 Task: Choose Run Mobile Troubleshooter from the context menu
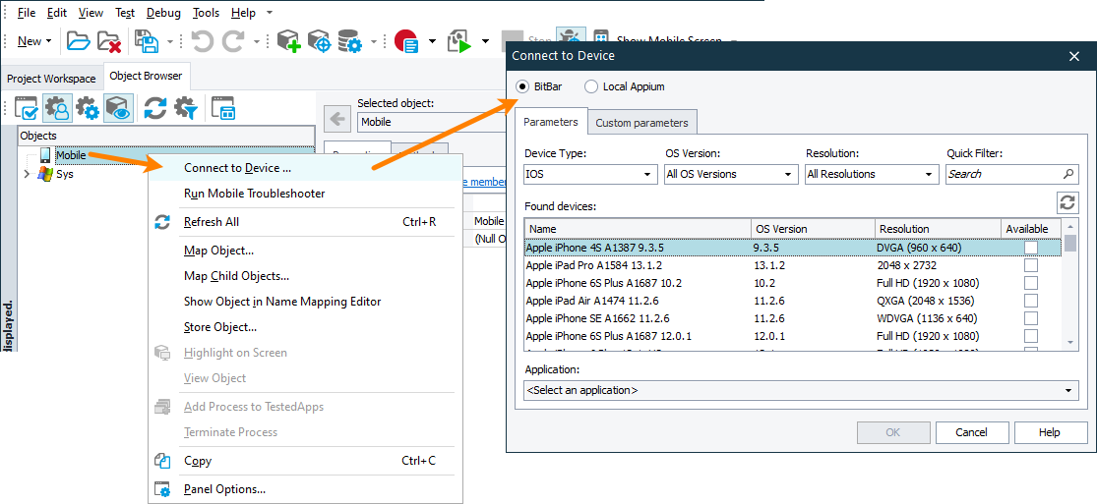click(254, 194)
